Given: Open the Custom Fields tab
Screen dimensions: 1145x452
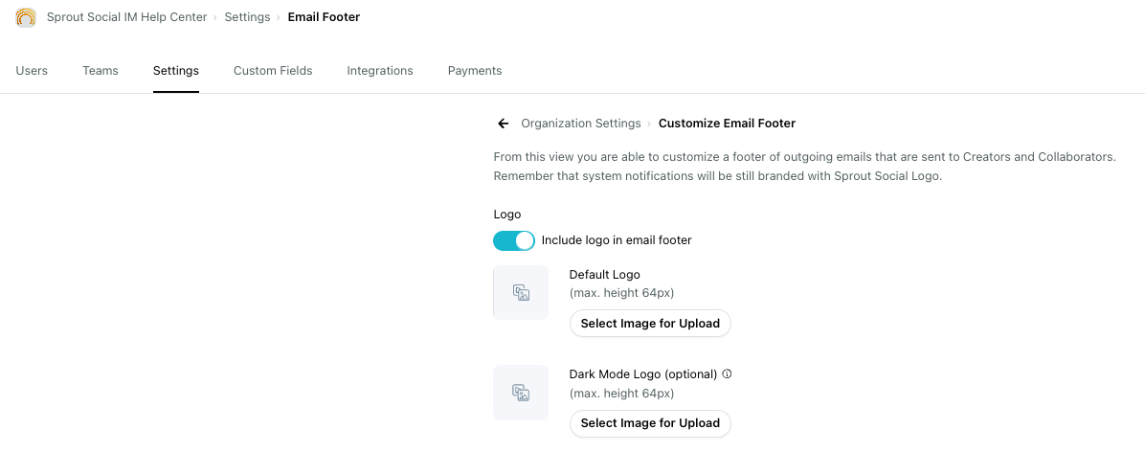Looking at the screenshot, I should tap(273, 71).
